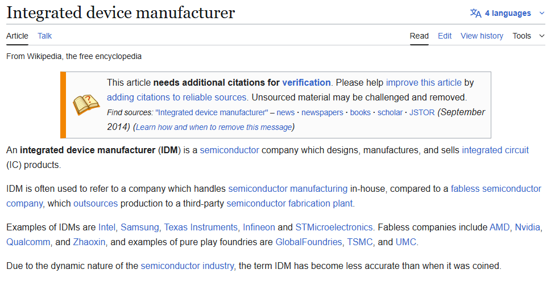
Task: Open the JSTOR sources link
Action: (x=422, y=112)
